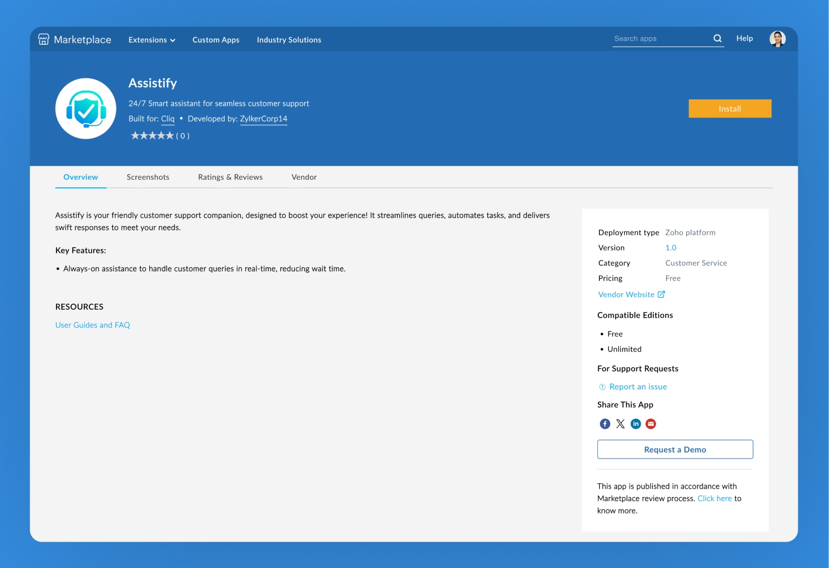829x568 pixels.
Task: Open the user profile avatar
Action: pyautogui.click(x=777, y=39)
